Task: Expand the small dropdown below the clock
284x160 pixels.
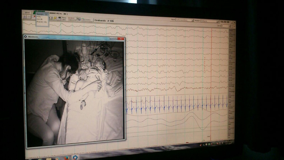Action: pos(226,26)
